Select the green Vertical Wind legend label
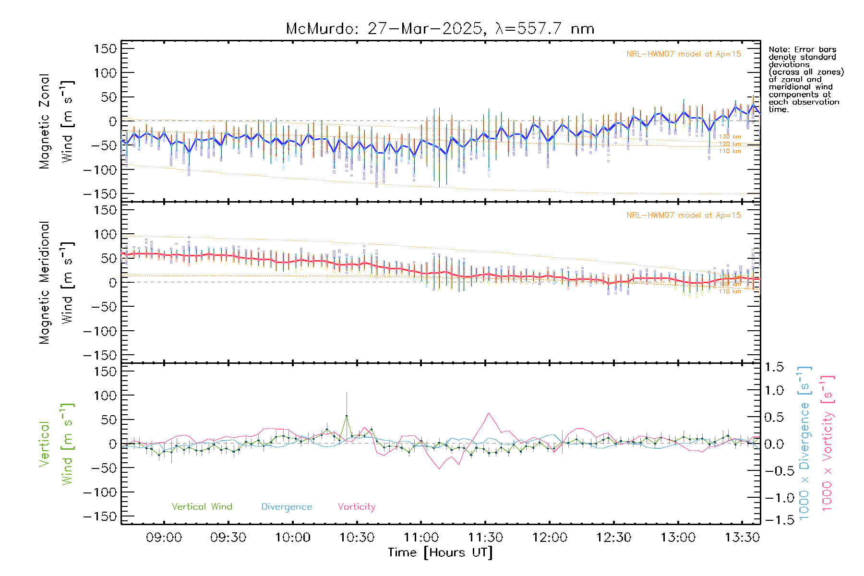Screen dimensions: 864x576 tap(202, 506)
